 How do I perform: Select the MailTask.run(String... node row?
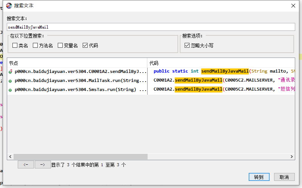(77, 80)
